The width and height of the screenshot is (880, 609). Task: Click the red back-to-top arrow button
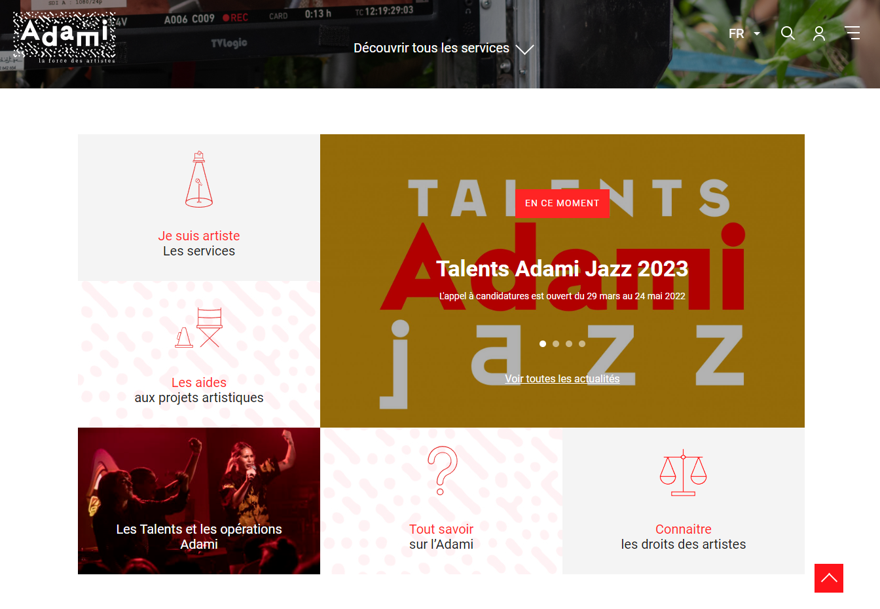coord(829,578)
